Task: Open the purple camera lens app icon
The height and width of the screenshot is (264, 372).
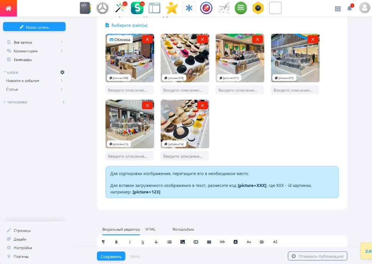Action: (206, 8)
